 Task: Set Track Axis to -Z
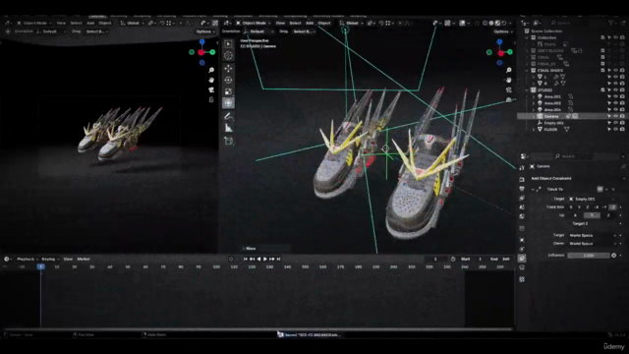(x=612, y=207)
